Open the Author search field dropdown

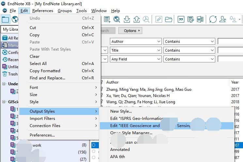[x=159, y=41]
